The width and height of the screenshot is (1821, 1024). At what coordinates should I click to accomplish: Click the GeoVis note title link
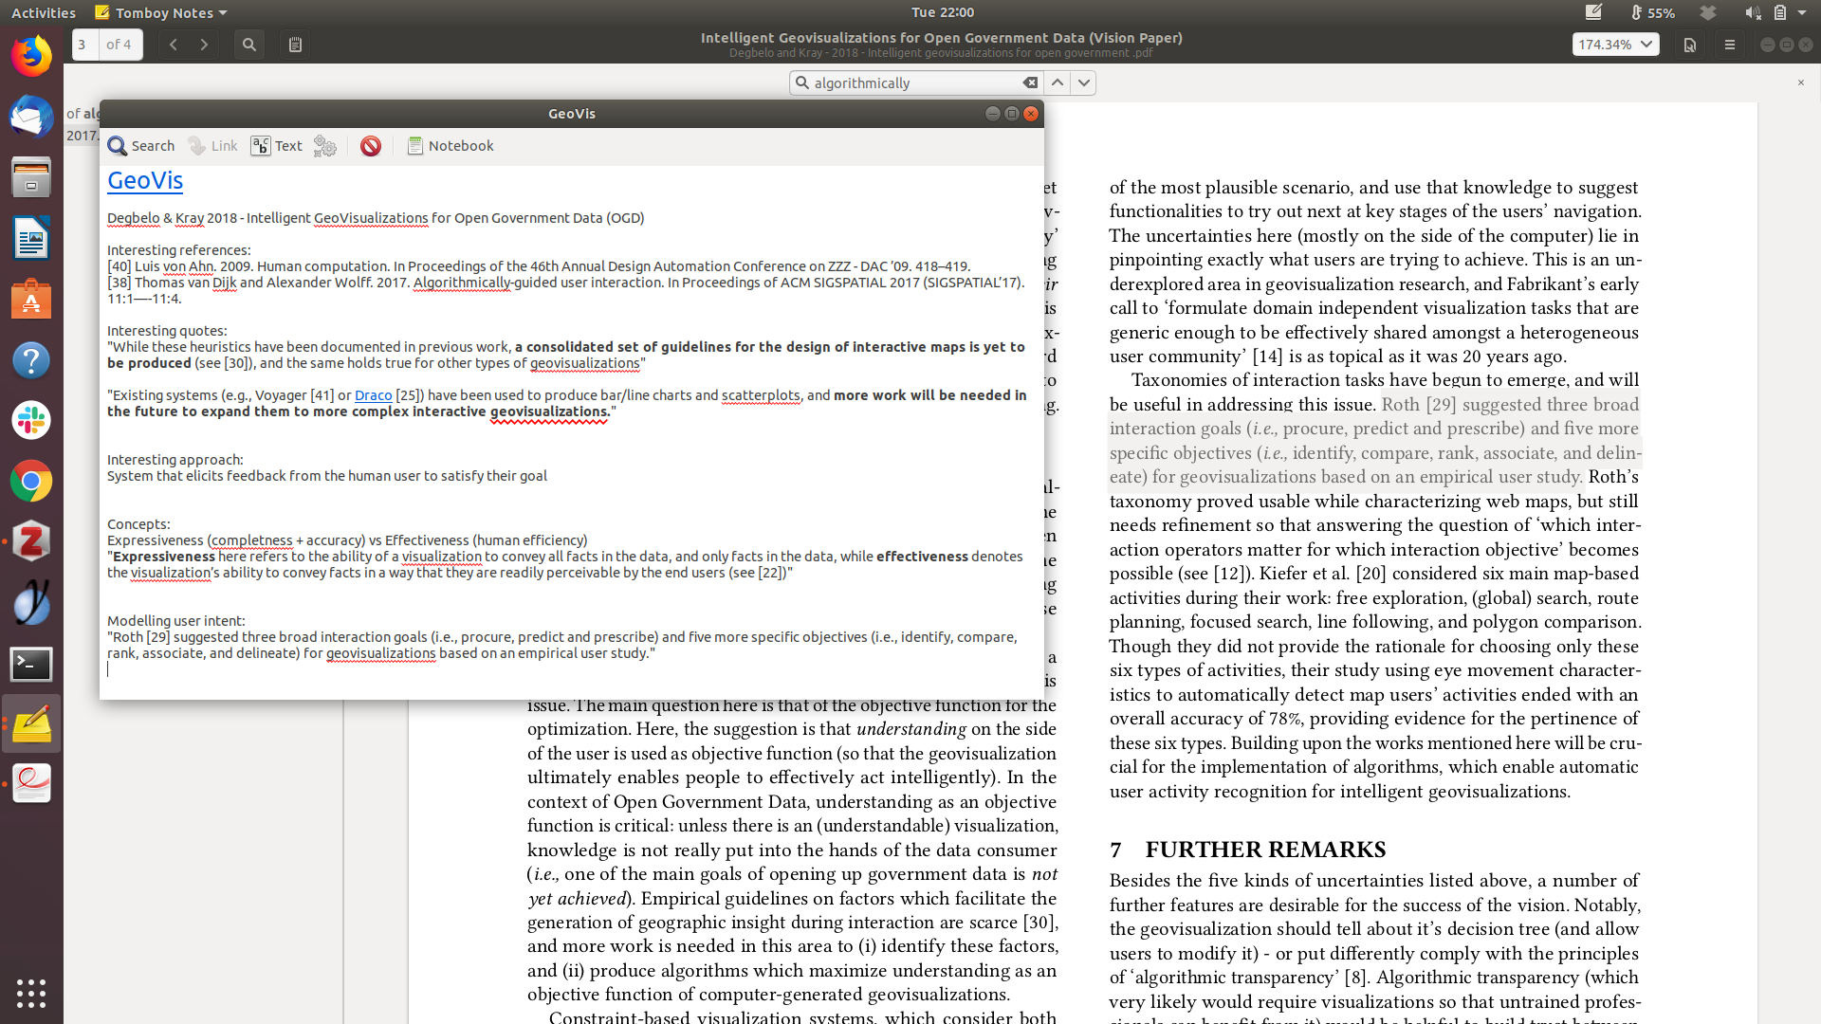(x=145, y=180)
